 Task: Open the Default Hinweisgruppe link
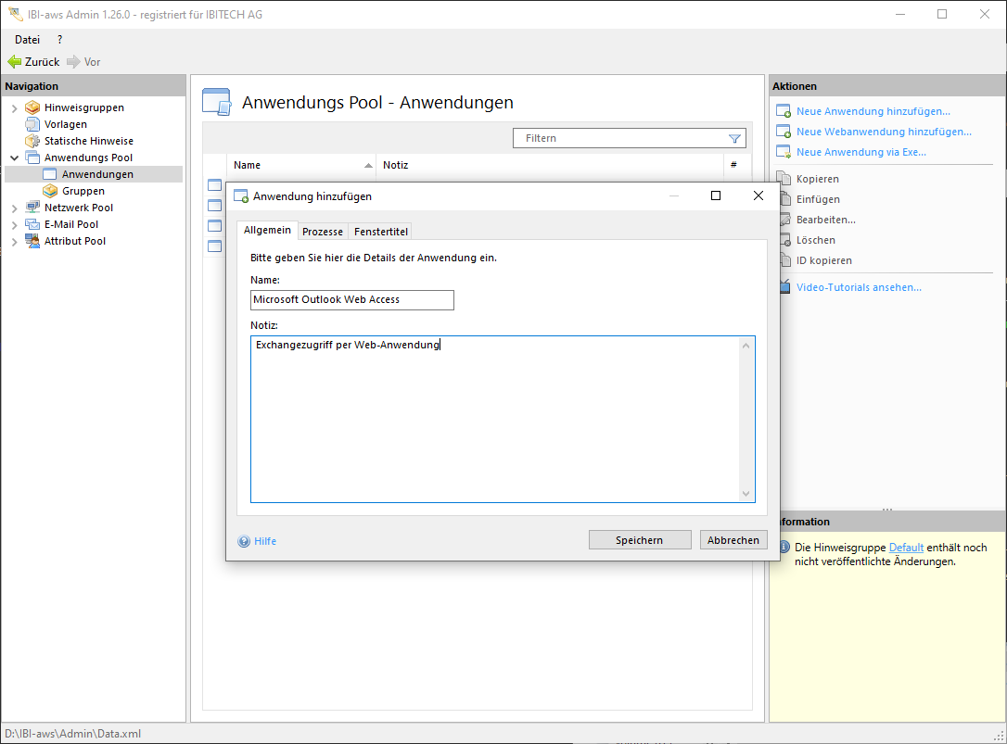(906, 548)
